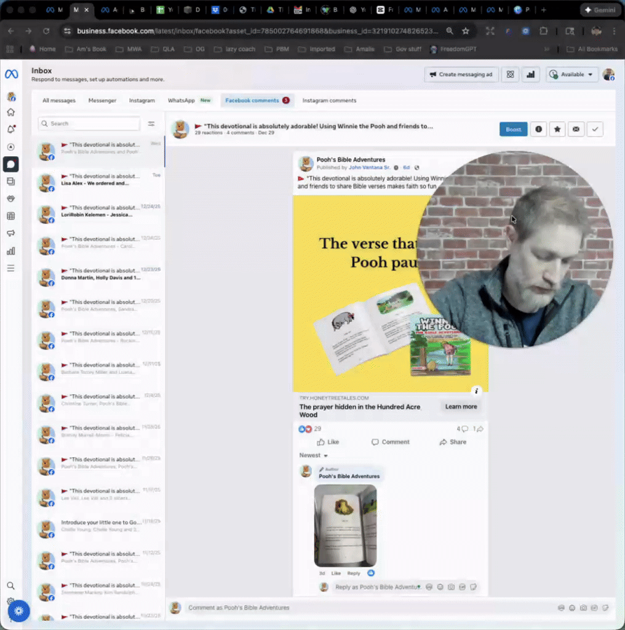Open the Content icon in left sidebar

click(x=11, y=181)
